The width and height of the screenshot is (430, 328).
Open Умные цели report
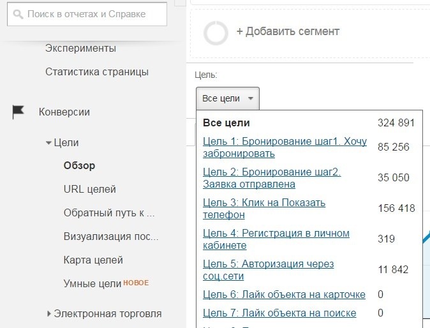[93, 283]
